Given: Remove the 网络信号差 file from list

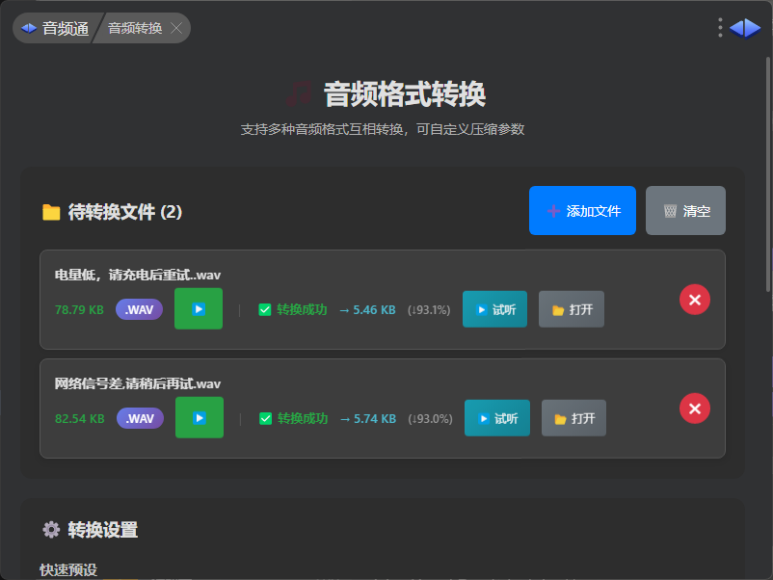Looking at the screenshot, I should [695, 409].
